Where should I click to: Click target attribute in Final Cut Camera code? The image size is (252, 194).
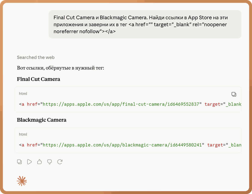tap(212, 104)
